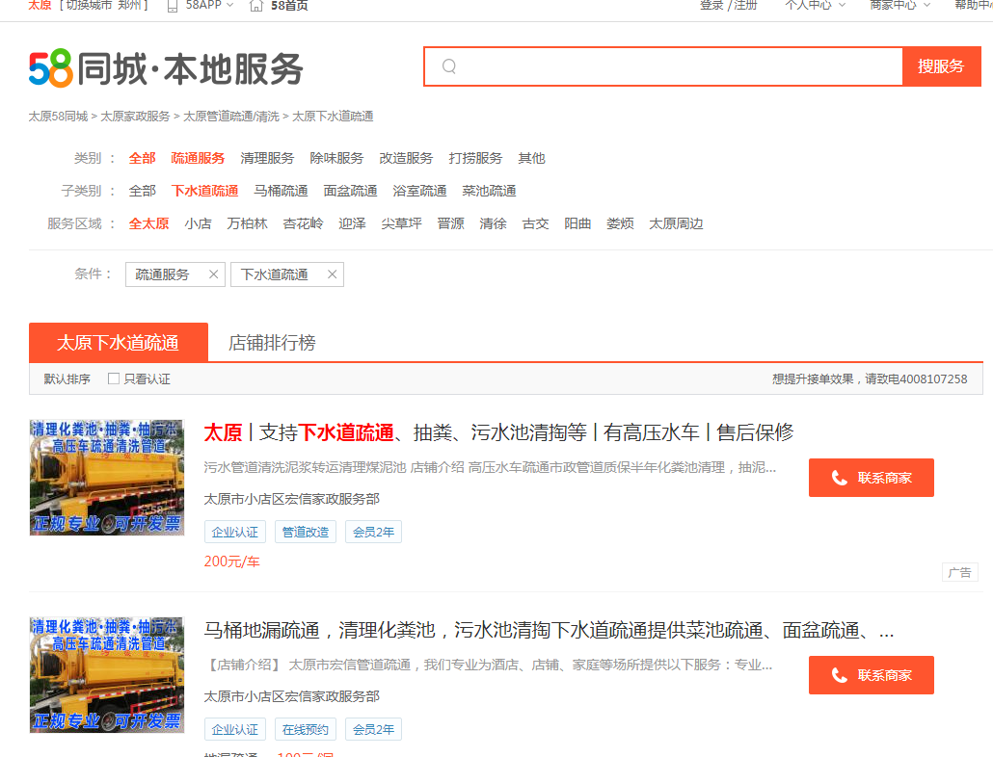Select the 其他 category
Screen dimensions: 993x757
coord(531,158)
